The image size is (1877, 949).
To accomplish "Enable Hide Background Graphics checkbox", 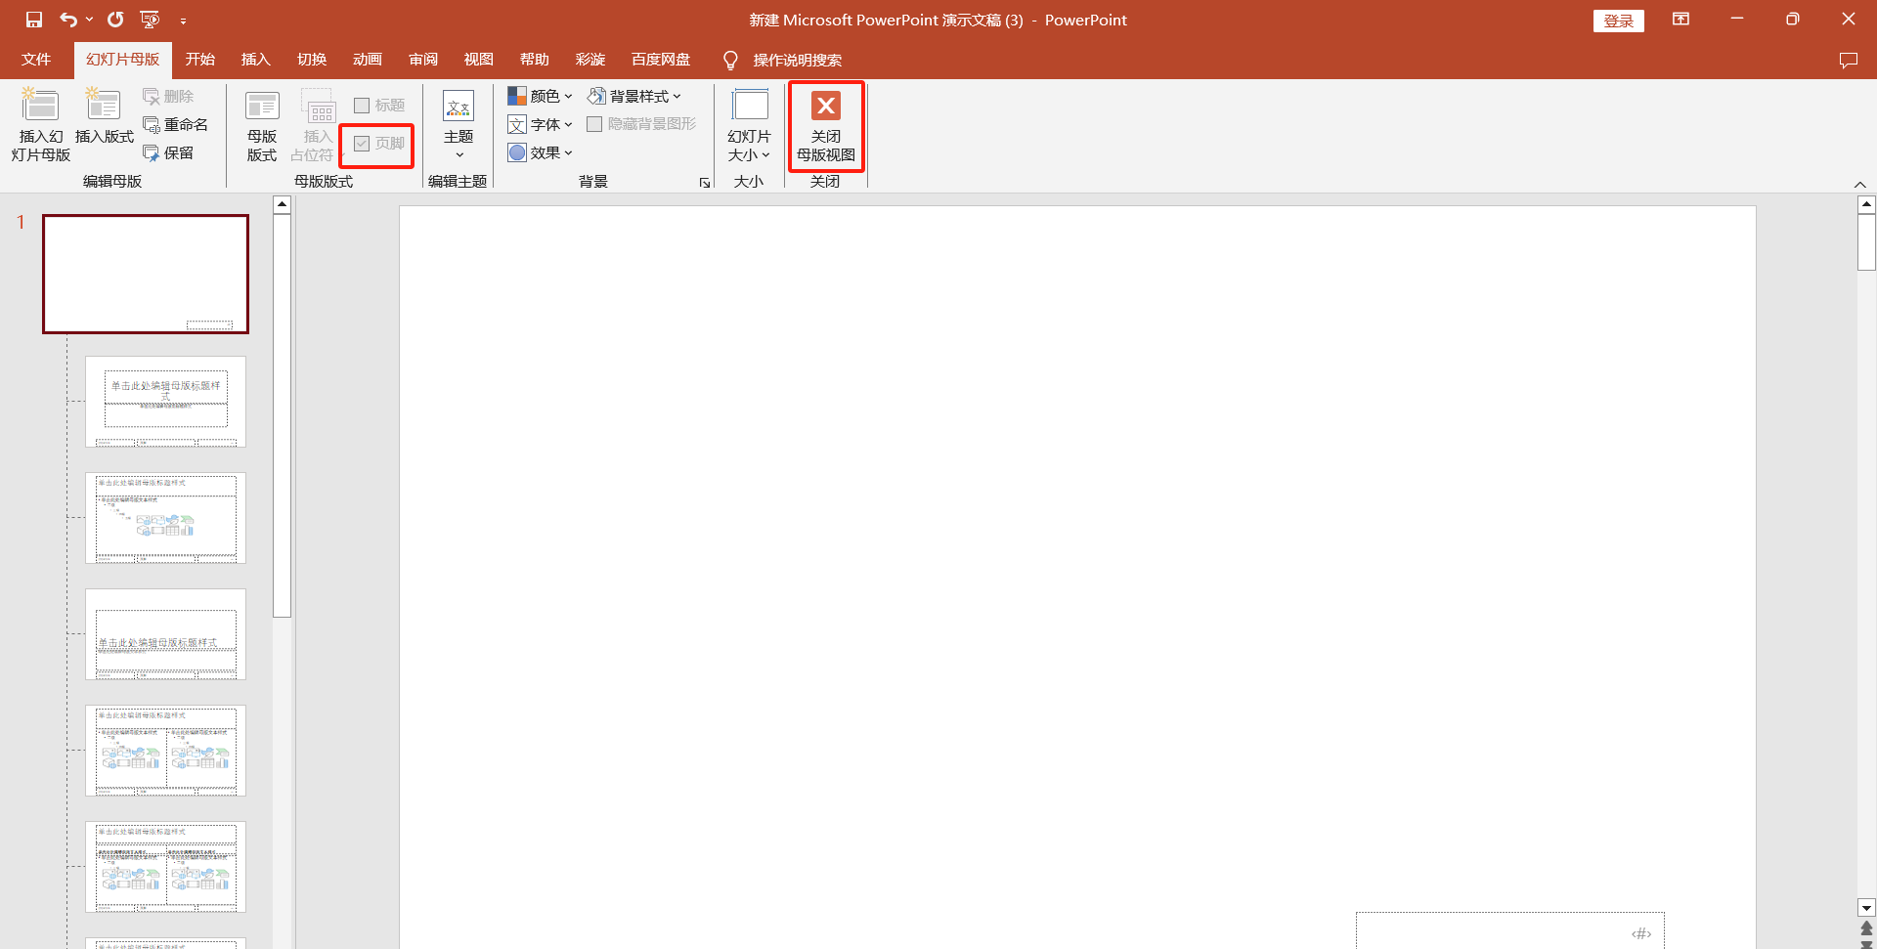I will 594,124.
